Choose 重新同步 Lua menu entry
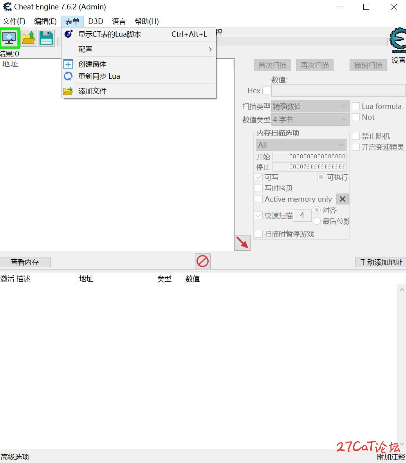The height and width of the screenshot is (463, 406). pyautogui.click(x=99, y=76)
